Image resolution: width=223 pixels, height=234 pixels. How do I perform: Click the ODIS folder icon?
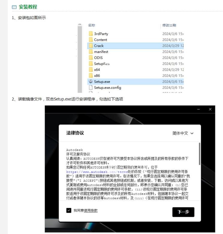point(91,58)
